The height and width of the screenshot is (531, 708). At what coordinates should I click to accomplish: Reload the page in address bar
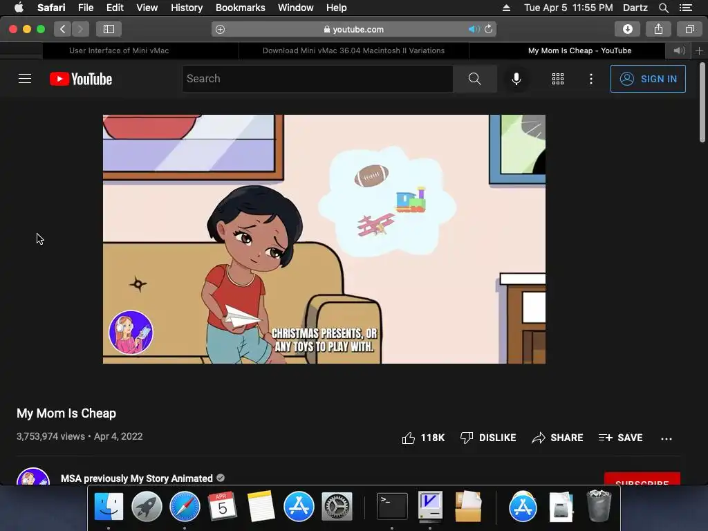point(489,29)
